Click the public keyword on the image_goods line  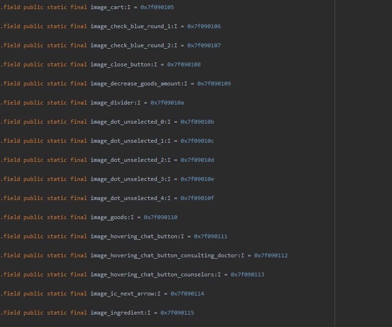pos(33,217)
